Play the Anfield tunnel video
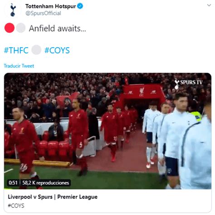The image size is (215, 215). (107, 131)
